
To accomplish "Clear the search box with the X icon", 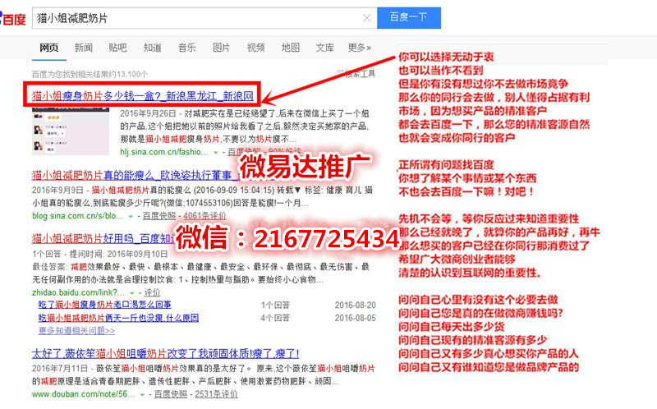I will (366, 17).
